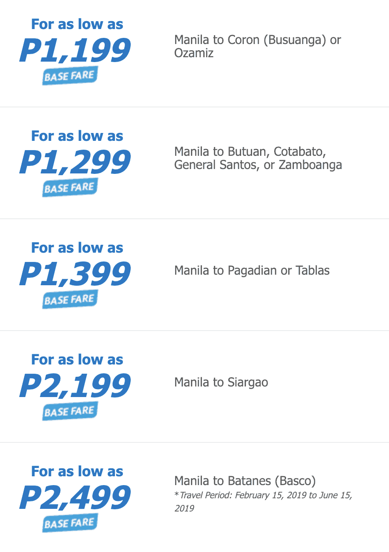Click the P1,199 fare price

(75, 51)
